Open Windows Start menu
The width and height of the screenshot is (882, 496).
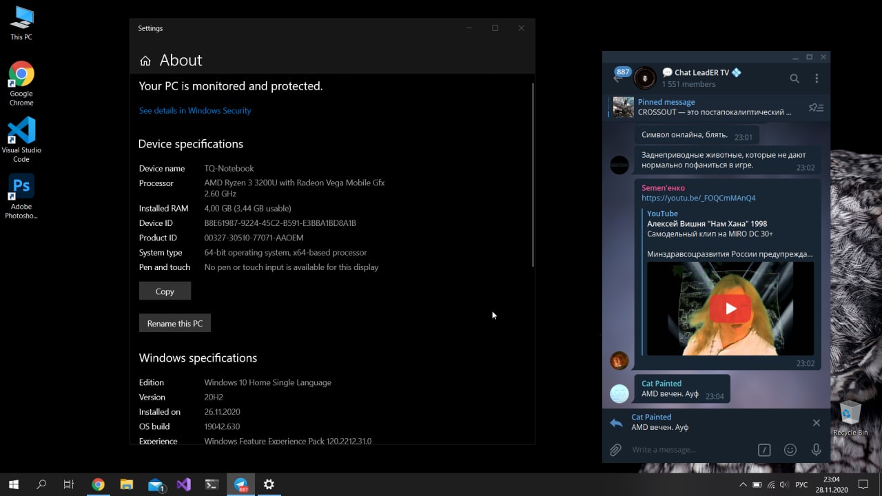coord(14,484)
